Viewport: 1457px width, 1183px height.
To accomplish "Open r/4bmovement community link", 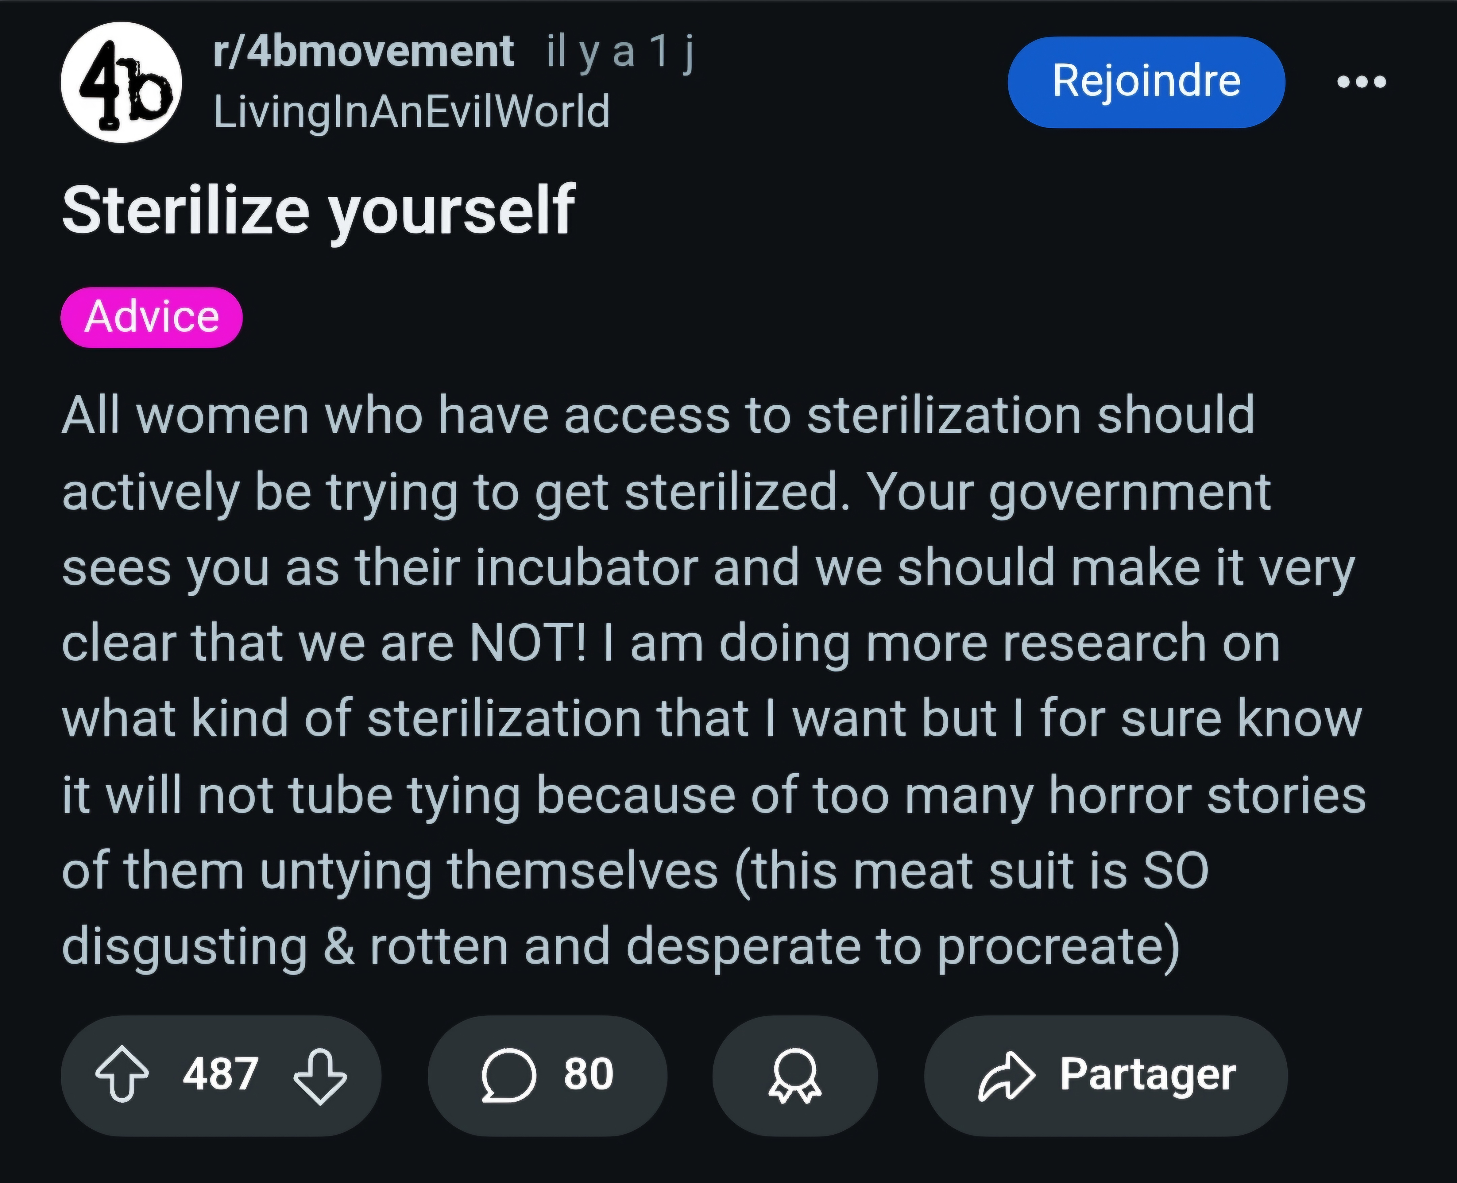I will (363, 51).
